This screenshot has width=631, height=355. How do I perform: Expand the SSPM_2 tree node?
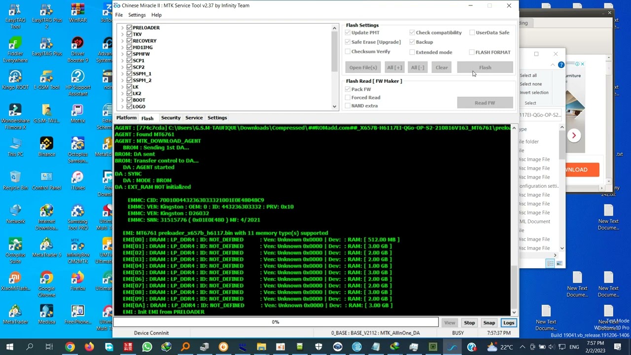tap(122, 80)
